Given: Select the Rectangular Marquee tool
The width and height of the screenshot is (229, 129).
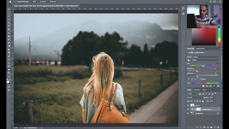Looking at the screenshot, I should (9, 13).
